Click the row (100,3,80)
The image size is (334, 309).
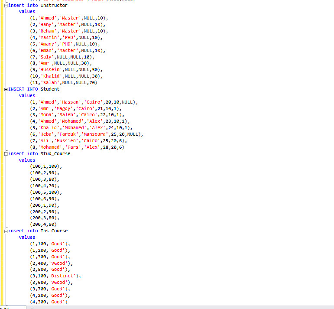pyautogui.click(x=45, y=179)
